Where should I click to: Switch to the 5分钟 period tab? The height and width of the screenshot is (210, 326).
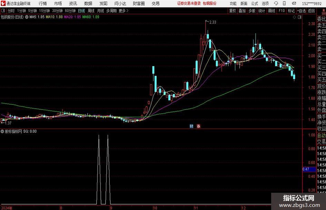coord(32,11)
